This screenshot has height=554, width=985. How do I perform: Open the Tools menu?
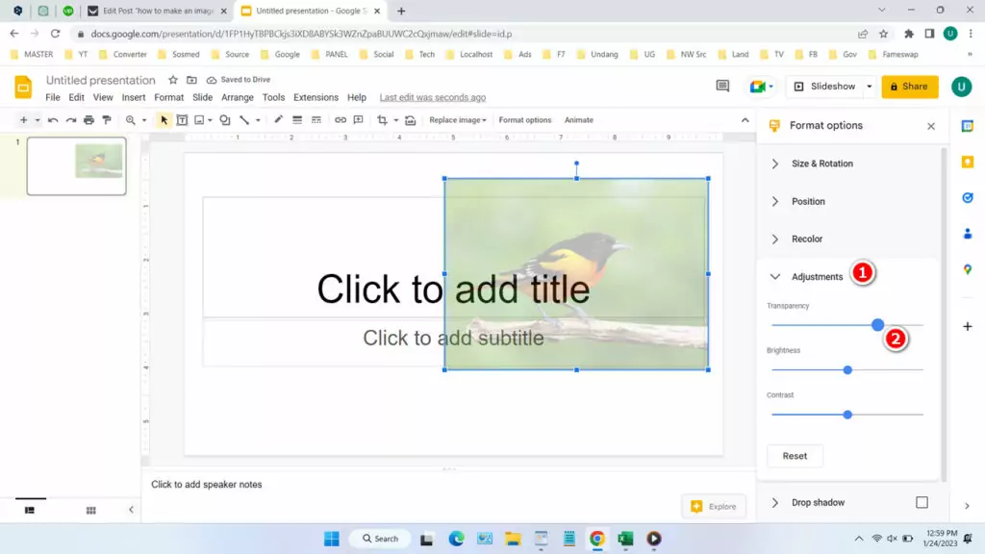273,97
